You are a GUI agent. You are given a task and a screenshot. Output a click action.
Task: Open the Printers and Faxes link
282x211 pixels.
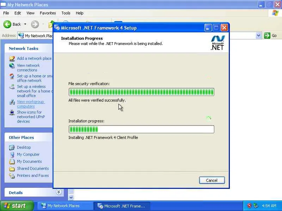(33, 175)
